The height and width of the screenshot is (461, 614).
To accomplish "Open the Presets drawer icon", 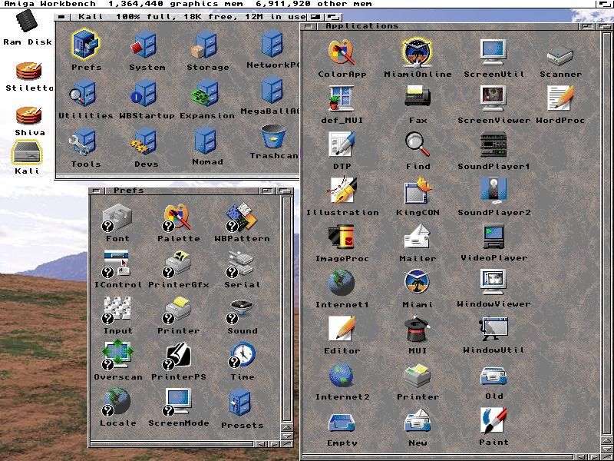I will [x=239, y=403].
